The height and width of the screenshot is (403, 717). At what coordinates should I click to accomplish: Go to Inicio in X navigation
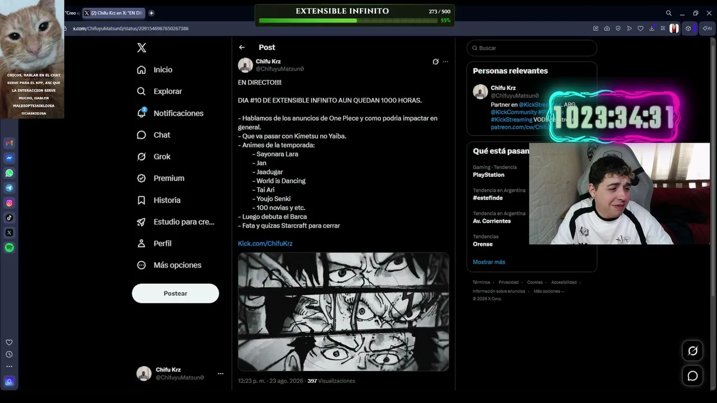pos(155,70)
